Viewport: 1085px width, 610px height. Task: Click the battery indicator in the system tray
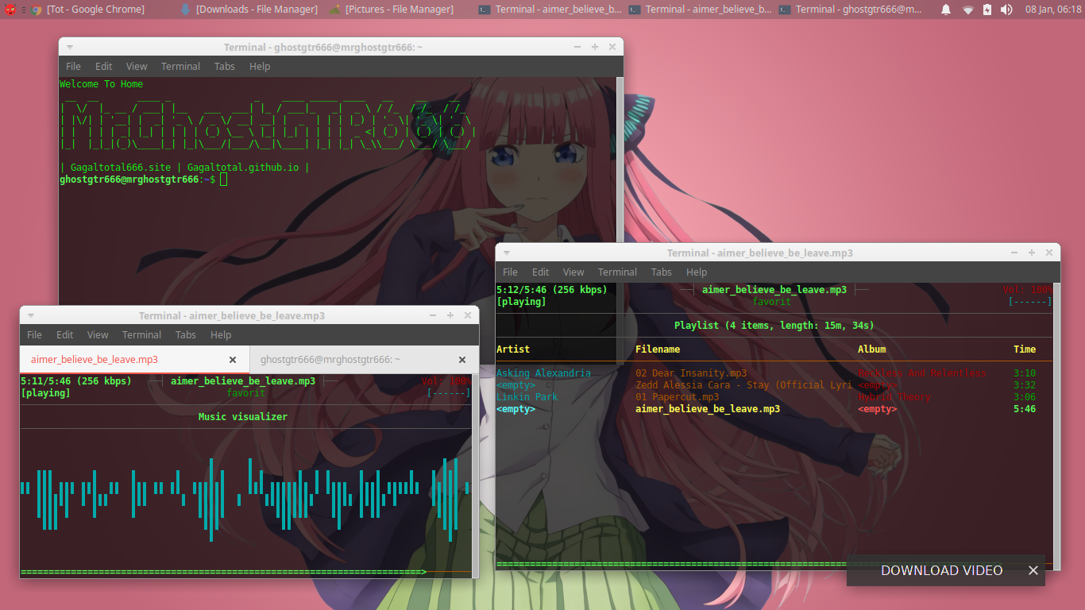[x=987, y=10]
